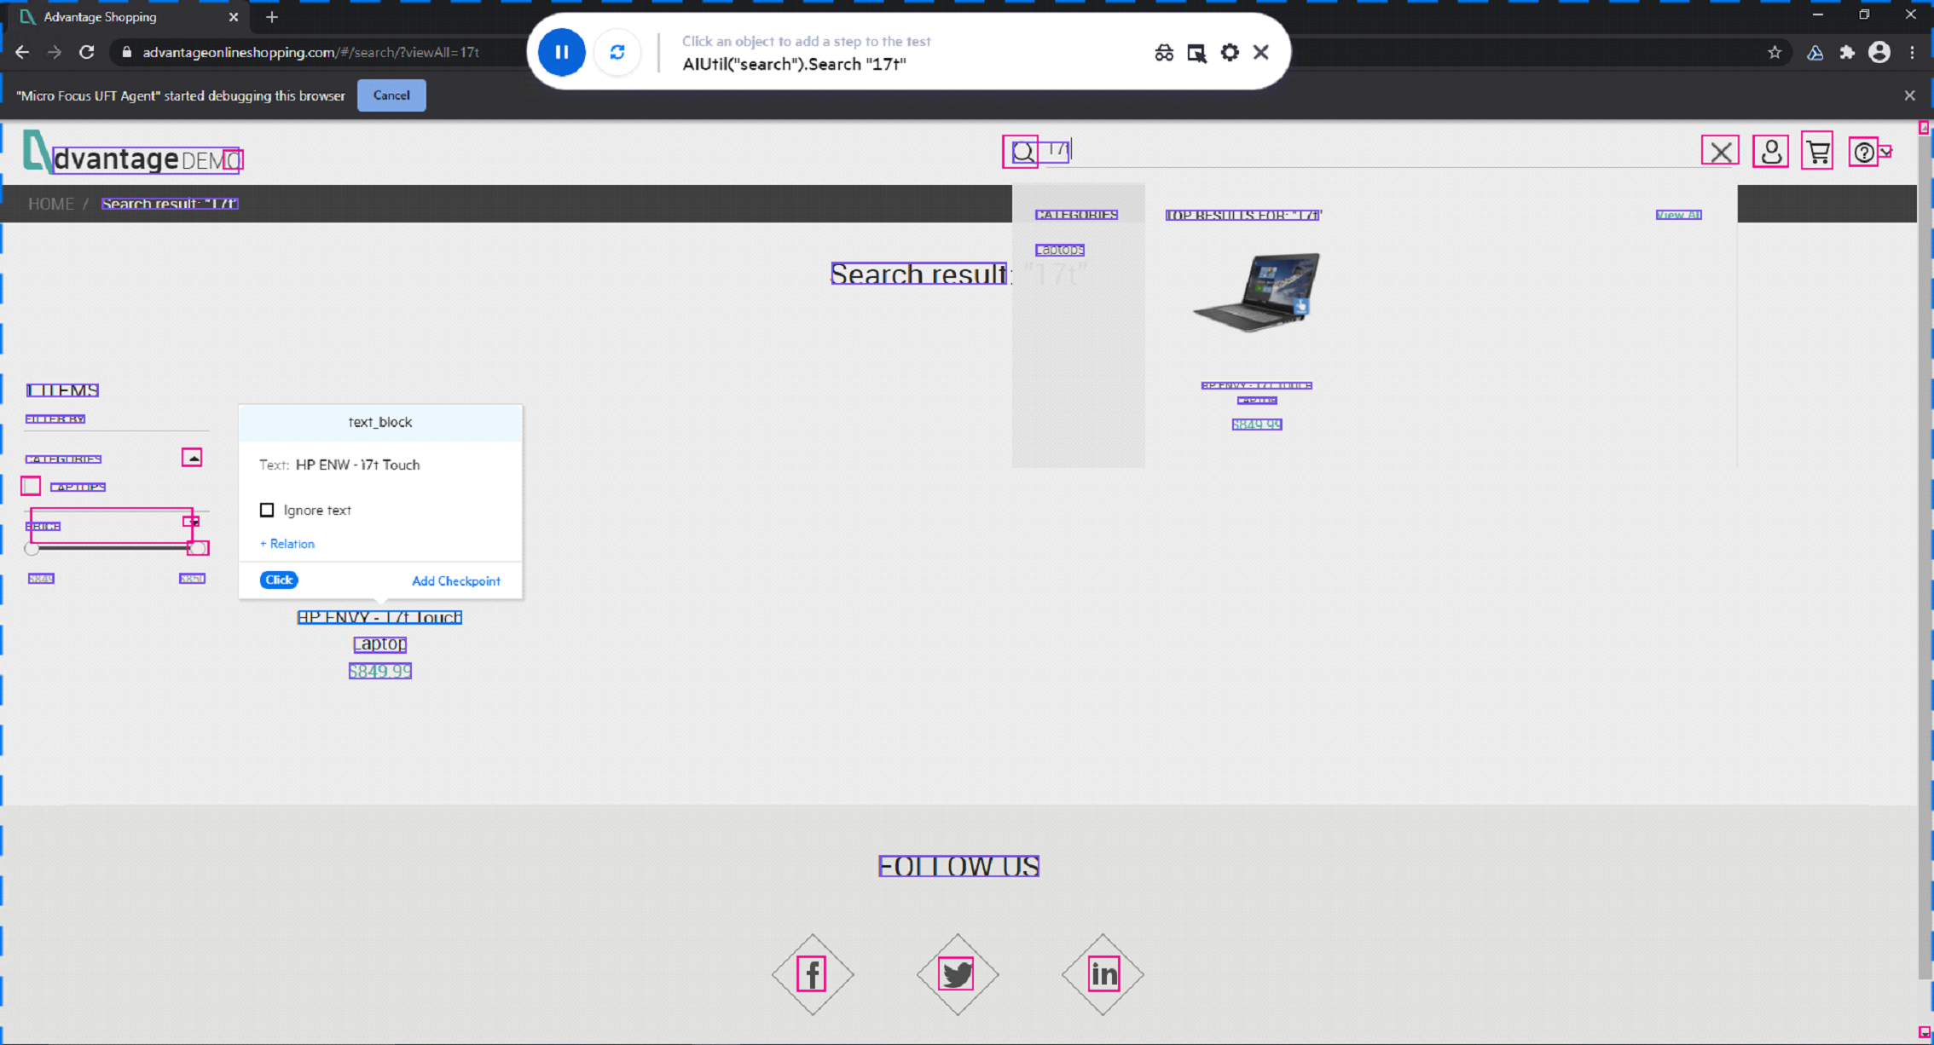
Task: Tick the LAPTOPS filter checkbox
Action: (31, 486)
